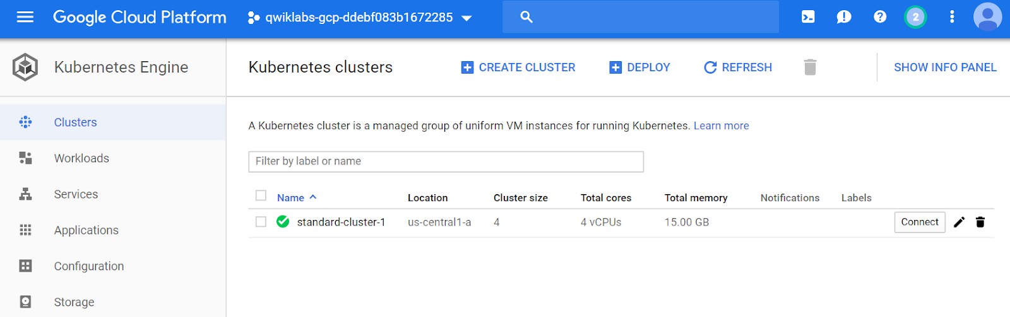The image size is (1010, 317).
Task: Click the qwiklabs-gcp project name
Action: pos(359,18)
